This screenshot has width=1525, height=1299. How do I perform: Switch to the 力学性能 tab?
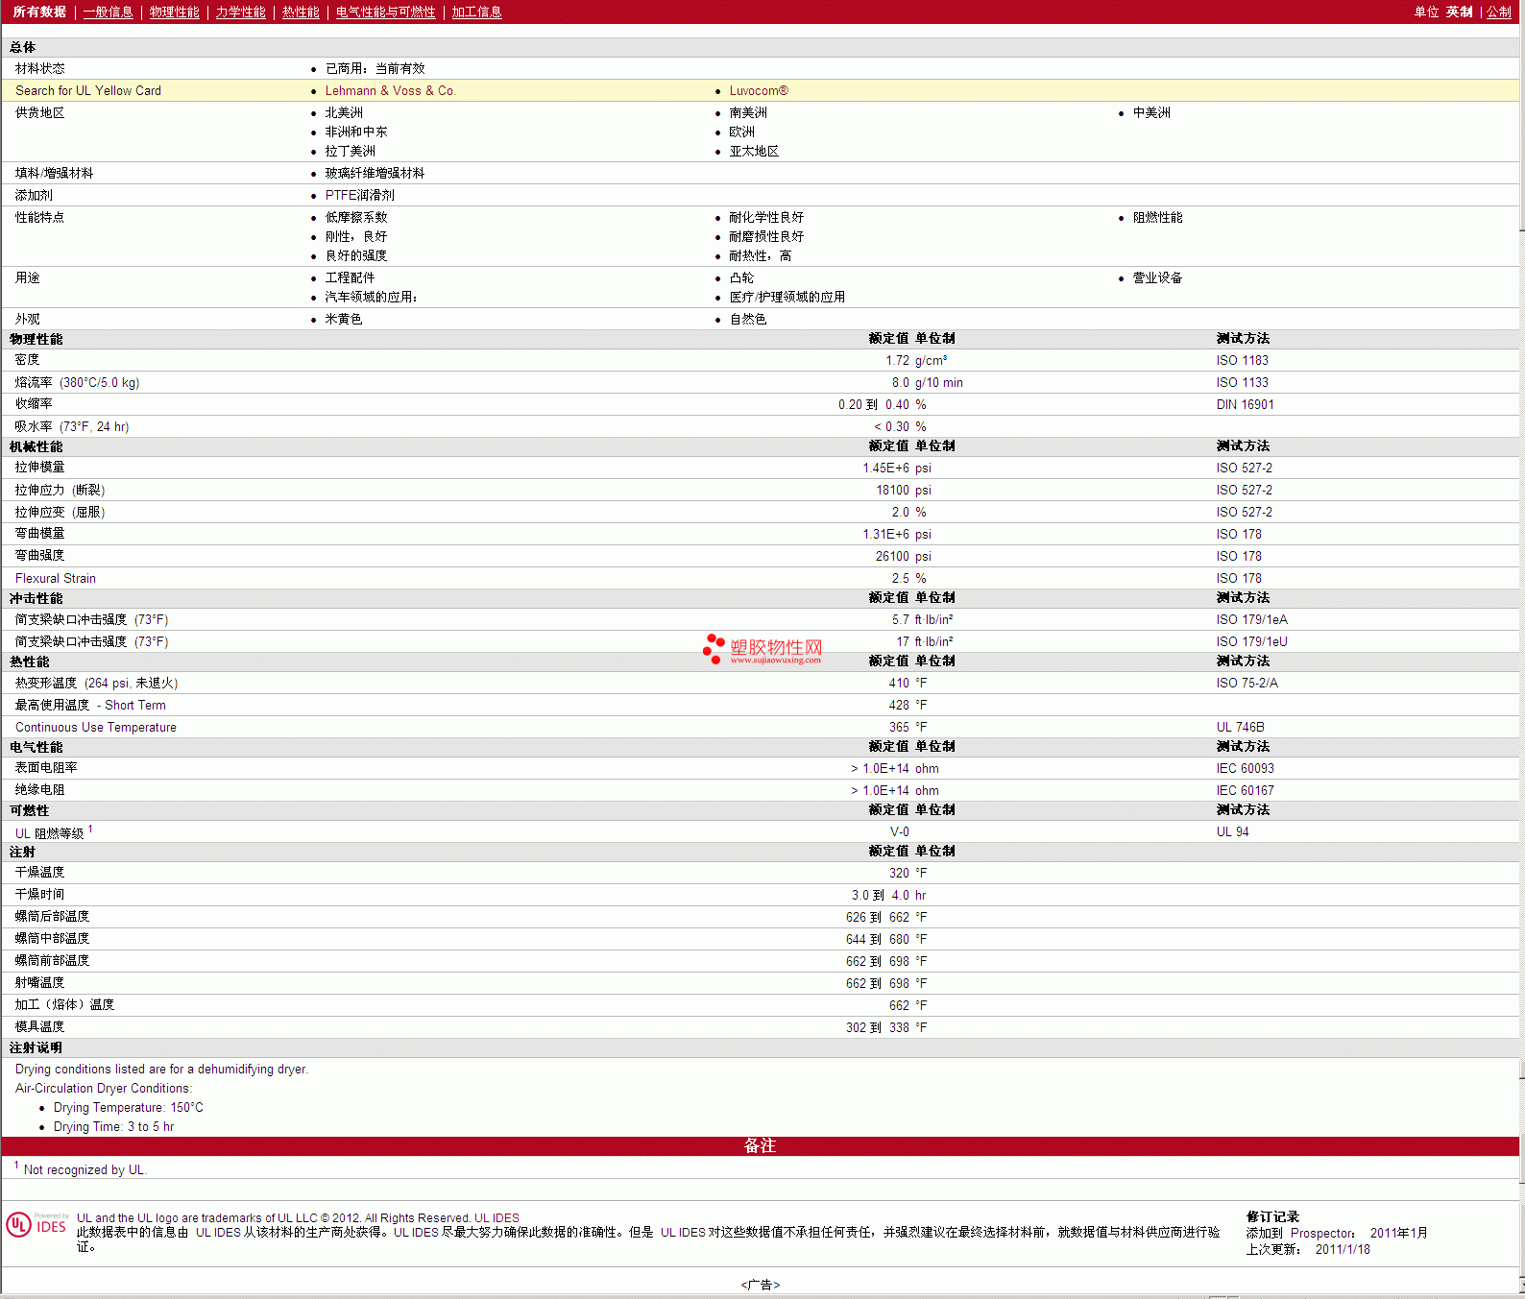(241, 12)
